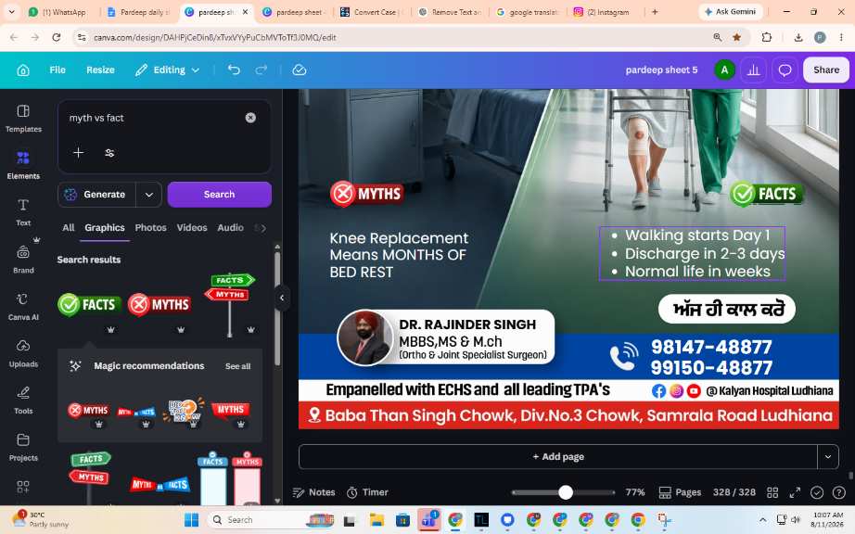Open the Elements panel in sidebar
Viewport: 855px width, 534px height.
tap(23, 165)
